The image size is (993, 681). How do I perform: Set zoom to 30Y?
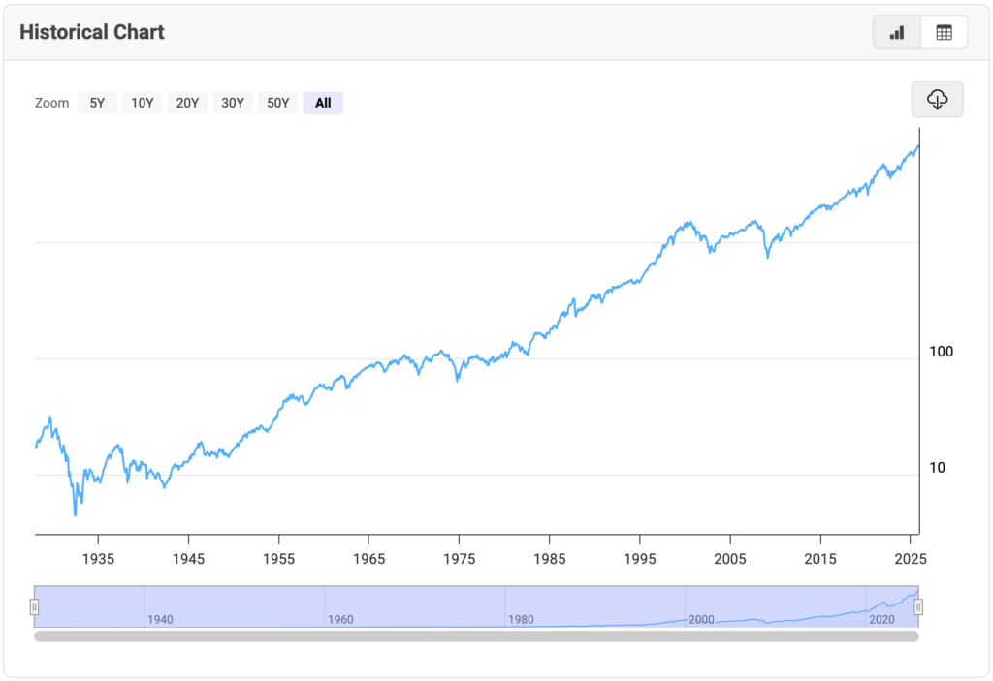[x=233, y=103]
